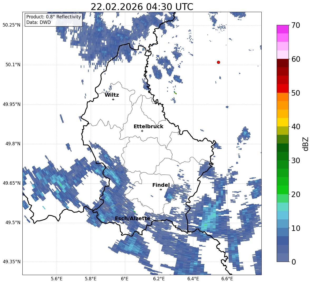Screen dimensions: 312x284
Task: Click the 49.95°N latitude label
Action: tap(12, 104)
